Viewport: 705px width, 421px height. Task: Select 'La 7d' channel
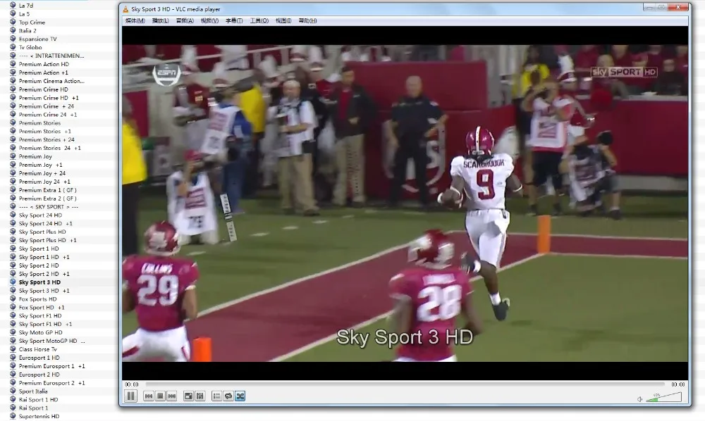[26, 6]
